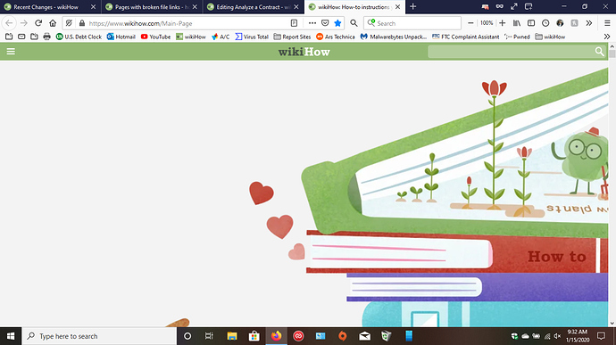Image resolution: width=616 pixels, height=345 pixels.
Task: View site security padlock info
Action: 82,23
